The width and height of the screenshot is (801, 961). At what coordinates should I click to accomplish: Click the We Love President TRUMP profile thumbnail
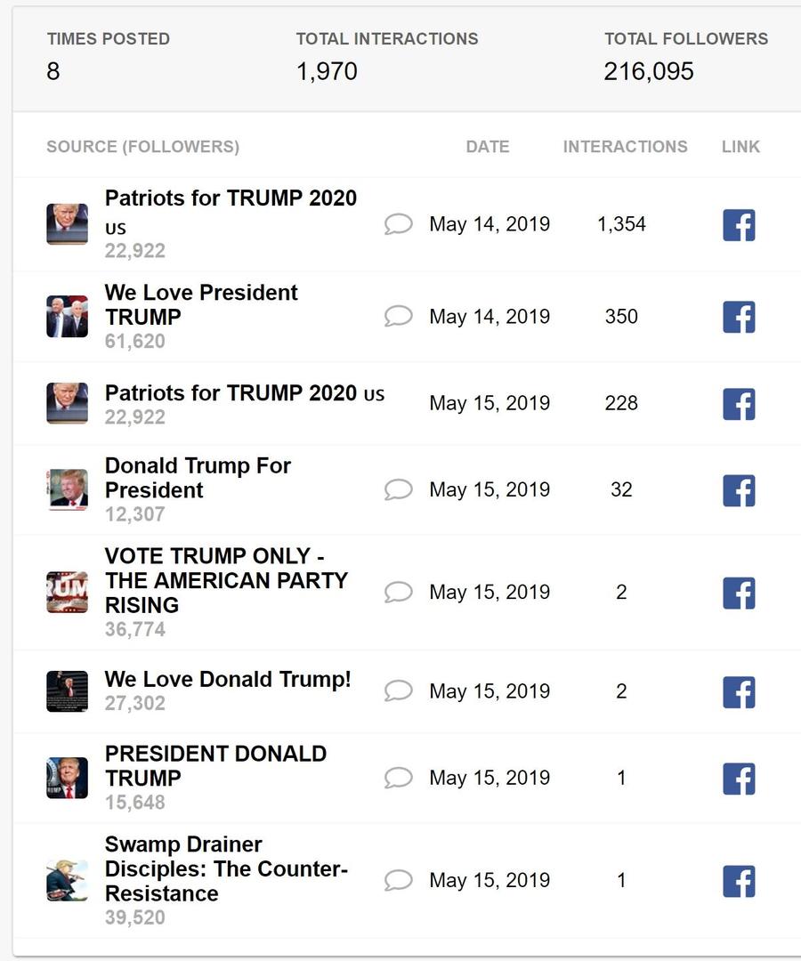point(68,316)
